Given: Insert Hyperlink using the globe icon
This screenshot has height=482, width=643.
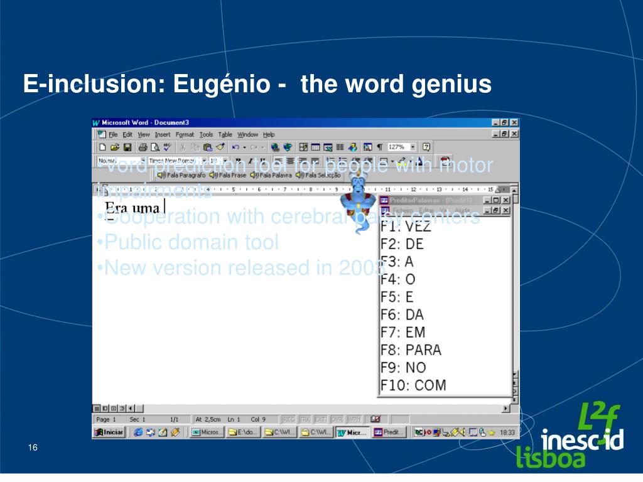Looking at the screenshot, I should (275, 147).
